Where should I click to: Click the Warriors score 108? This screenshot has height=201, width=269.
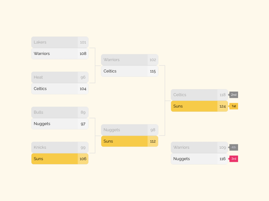83,54
